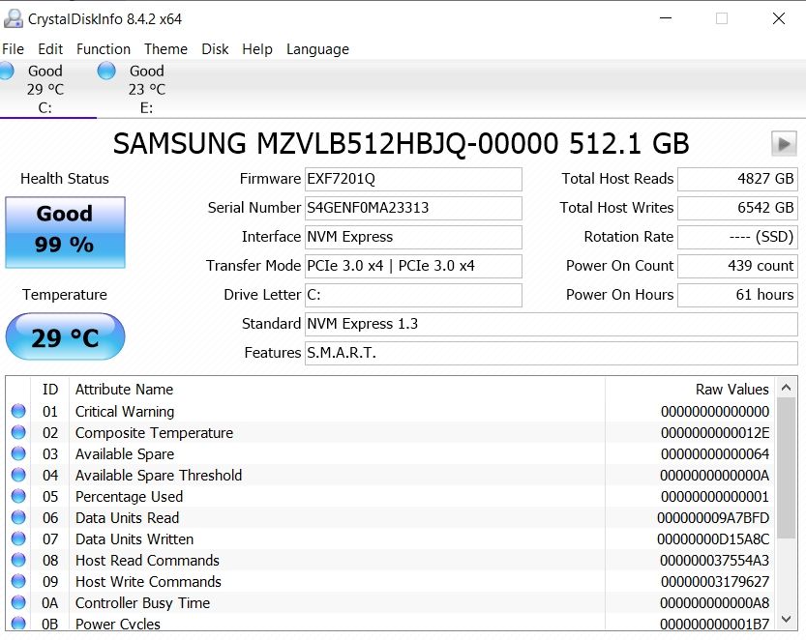The height and width of the screenshot is (640, 806).
Task: Select the 'Controller Busy Time' attribute name
Action: click(x=142, y=603)
